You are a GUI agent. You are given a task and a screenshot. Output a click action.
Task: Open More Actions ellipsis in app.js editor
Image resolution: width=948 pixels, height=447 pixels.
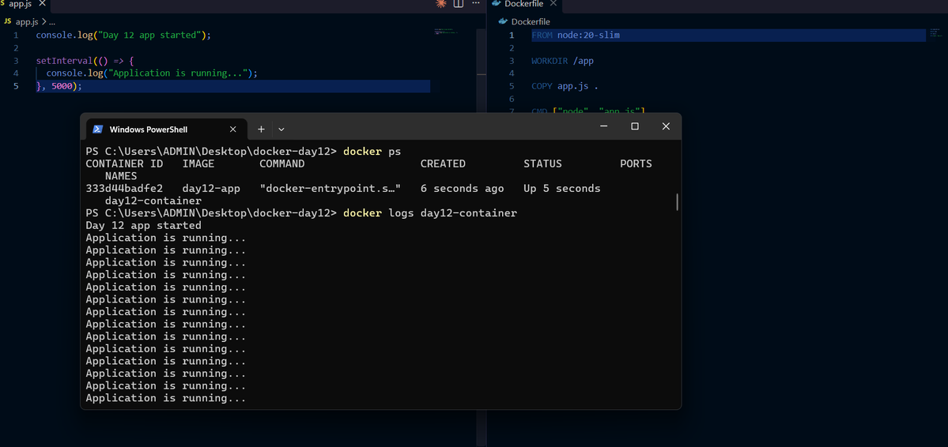[476, 4]
